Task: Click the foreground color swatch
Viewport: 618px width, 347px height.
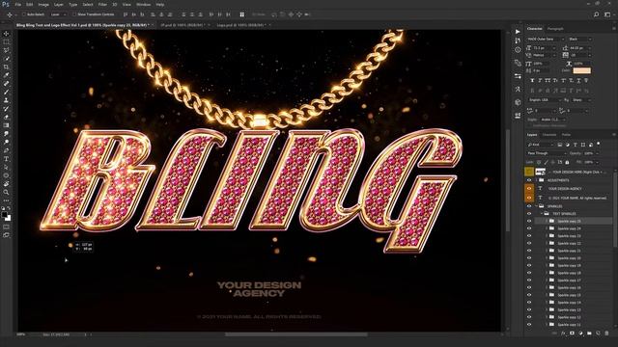Action: 4,215
